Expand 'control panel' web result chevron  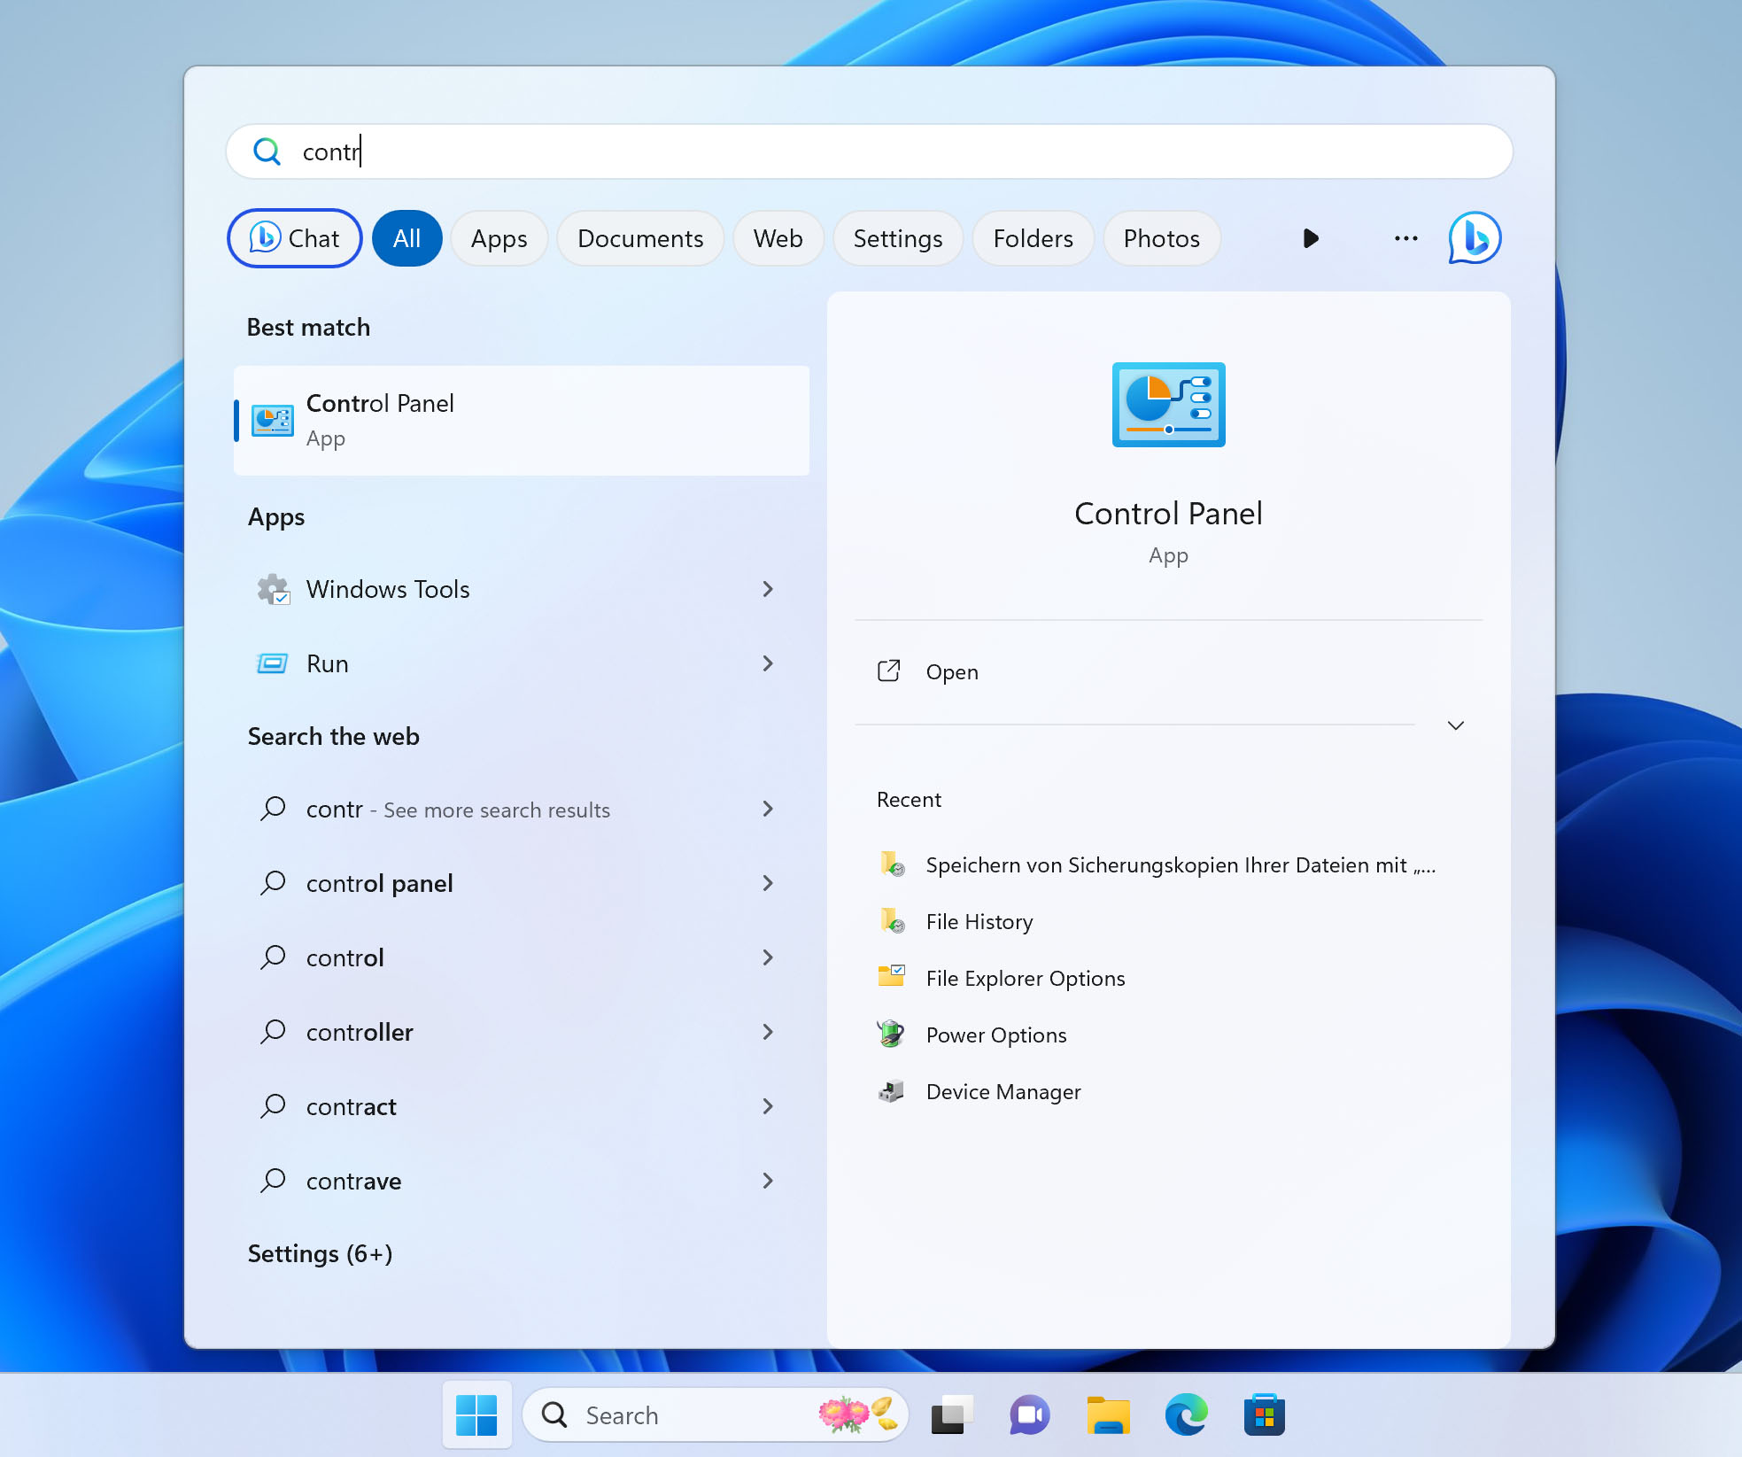(x=768, y=883)
